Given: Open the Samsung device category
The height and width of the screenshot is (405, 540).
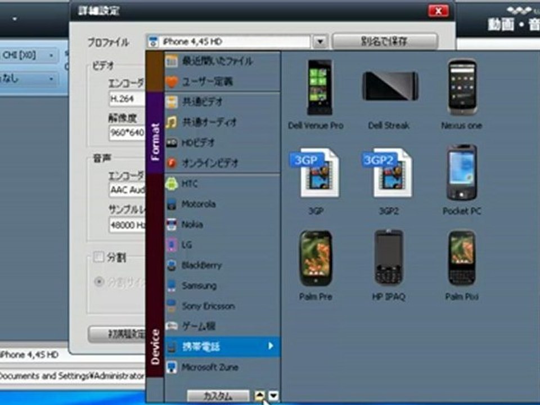Looking at the screenshot, I should click(x=223, y=286).
